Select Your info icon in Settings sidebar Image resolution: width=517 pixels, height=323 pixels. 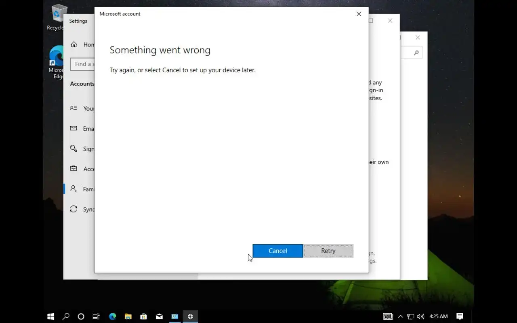click(x=74, y=108)
